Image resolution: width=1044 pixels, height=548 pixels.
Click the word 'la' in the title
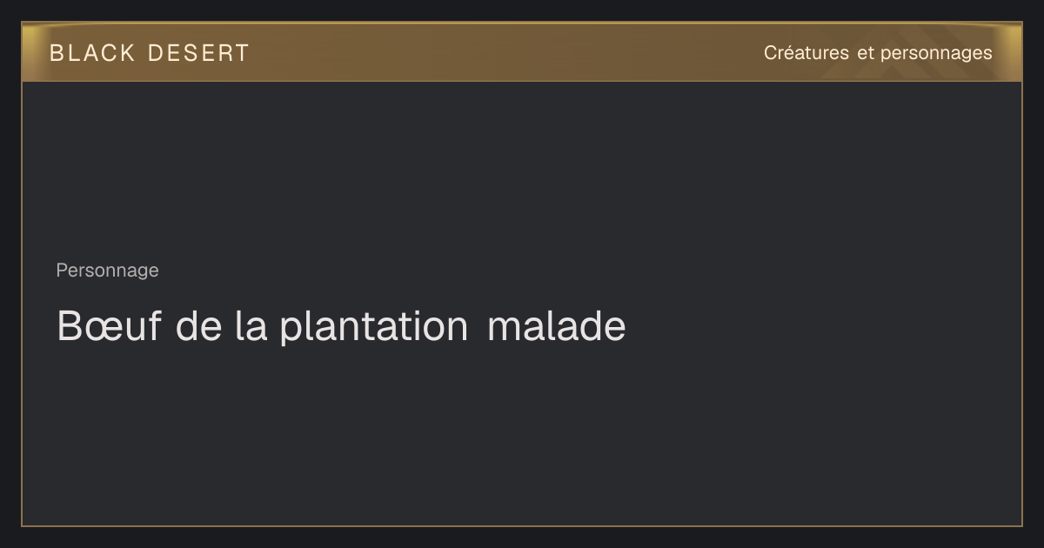251,327
